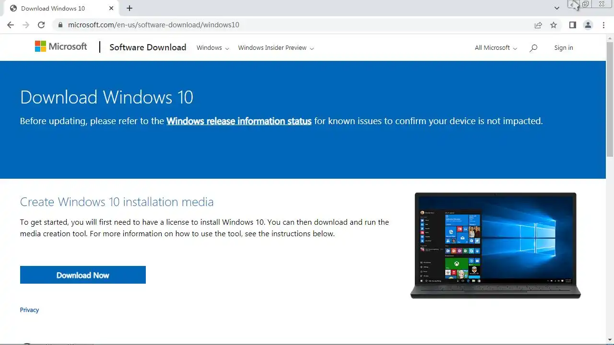Screen dimensions: 614x345
Task: Click the address bar URL
Action: [153, 25]
